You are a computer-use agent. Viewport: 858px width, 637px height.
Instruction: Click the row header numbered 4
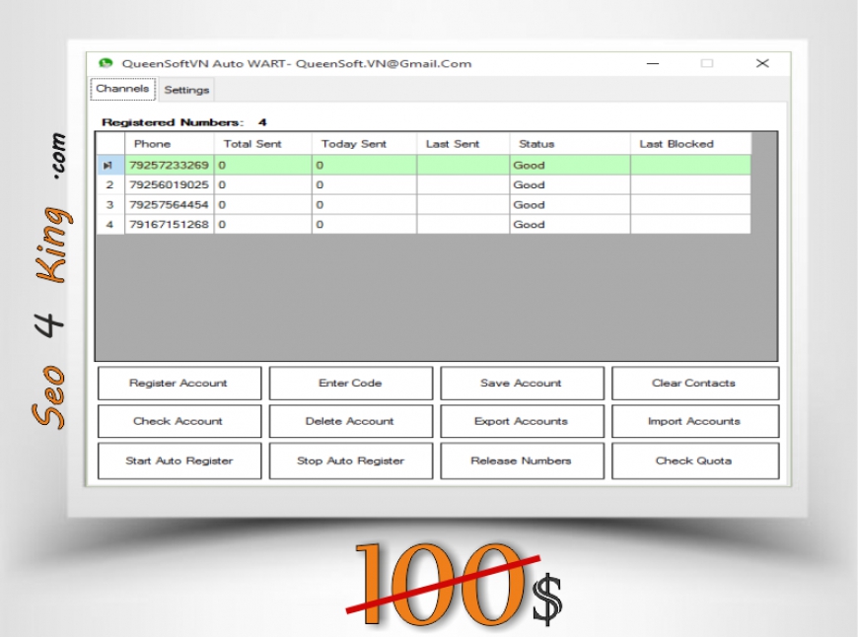(110, 225)
